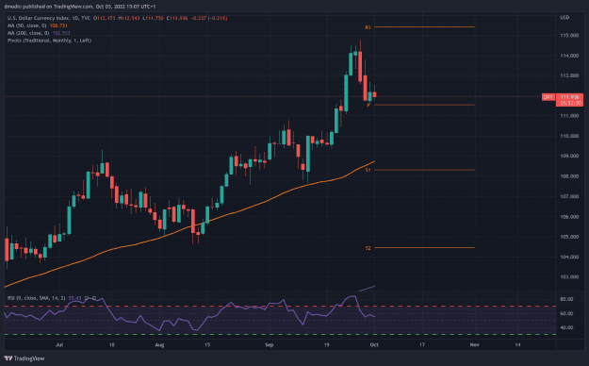
Task: Click the 110.000 price axis label
Action: click(x=569, y=136)
